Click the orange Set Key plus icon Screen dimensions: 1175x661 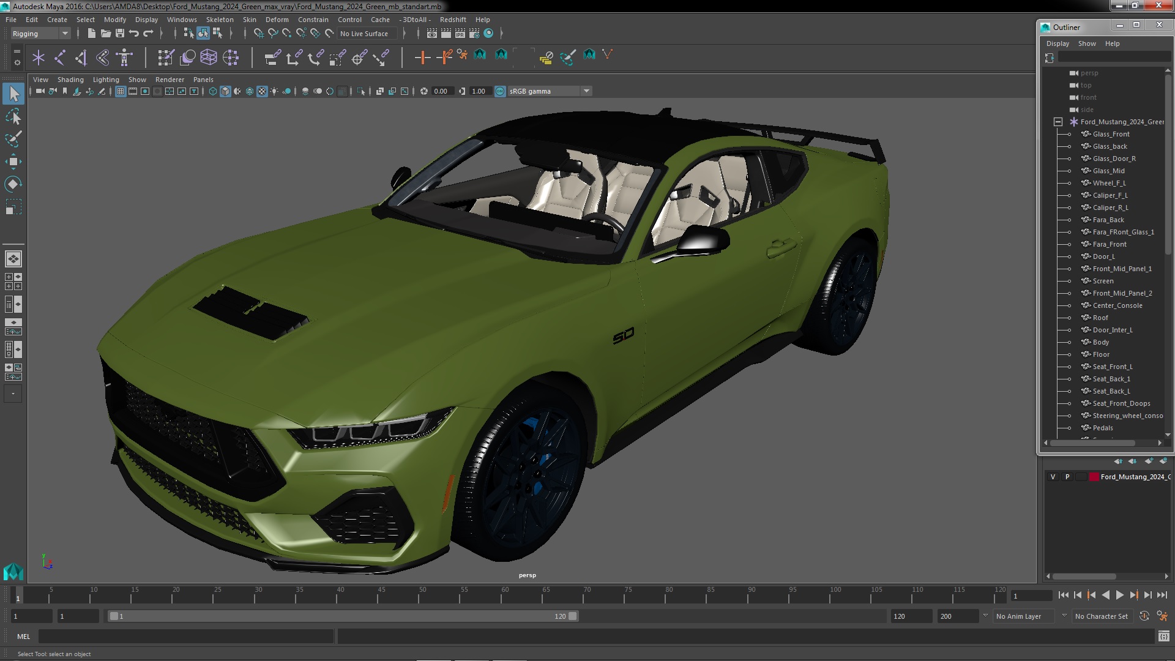coord(422,58)
